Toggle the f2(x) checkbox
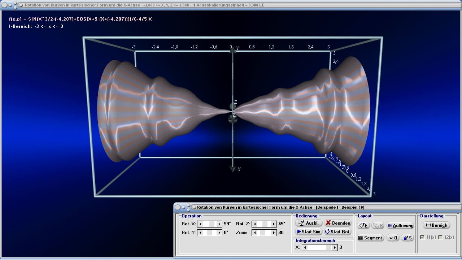462x260 pixels. coord(440,237)
